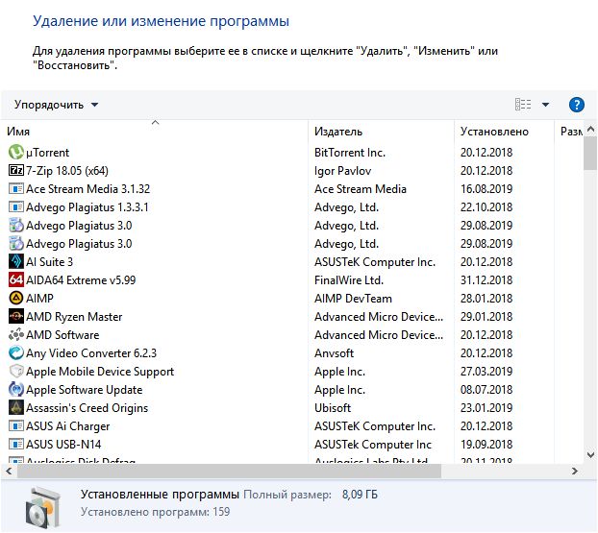Select the Assassin's Creed Origins entry
Screen dimensions: 598x533
[87, 408]
